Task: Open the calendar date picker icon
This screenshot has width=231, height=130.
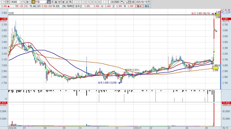Action: point(149,2)
